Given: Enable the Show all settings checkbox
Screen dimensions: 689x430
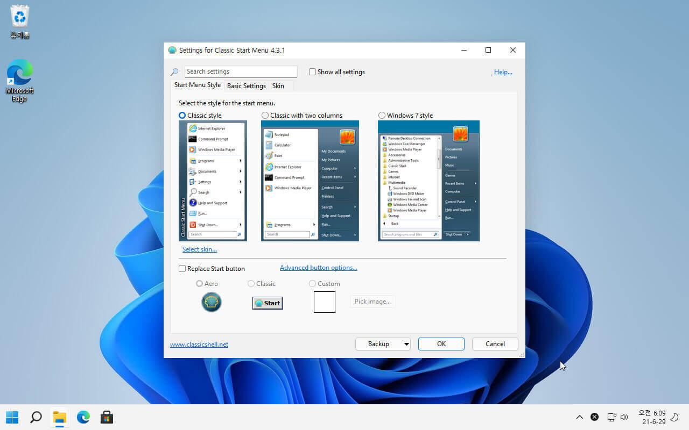Looking at the screenshot, I should [x=312, y=72].
